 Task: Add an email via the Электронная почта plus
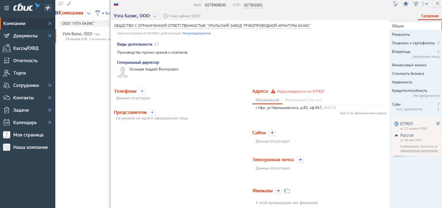click(300, 160)
